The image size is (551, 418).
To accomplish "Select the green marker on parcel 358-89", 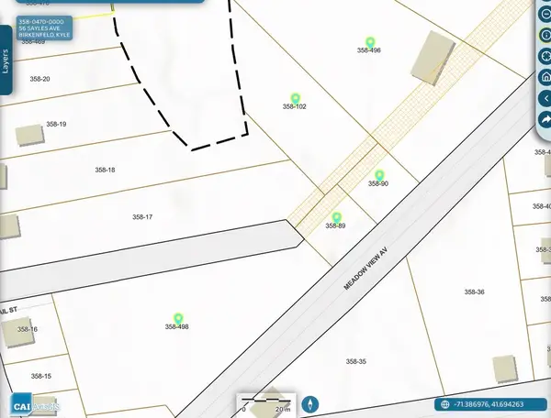I will click(x=336, y=217).
